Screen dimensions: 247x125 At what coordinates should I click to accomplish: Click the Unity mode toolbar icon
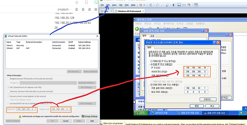click(x=189, y=5)
